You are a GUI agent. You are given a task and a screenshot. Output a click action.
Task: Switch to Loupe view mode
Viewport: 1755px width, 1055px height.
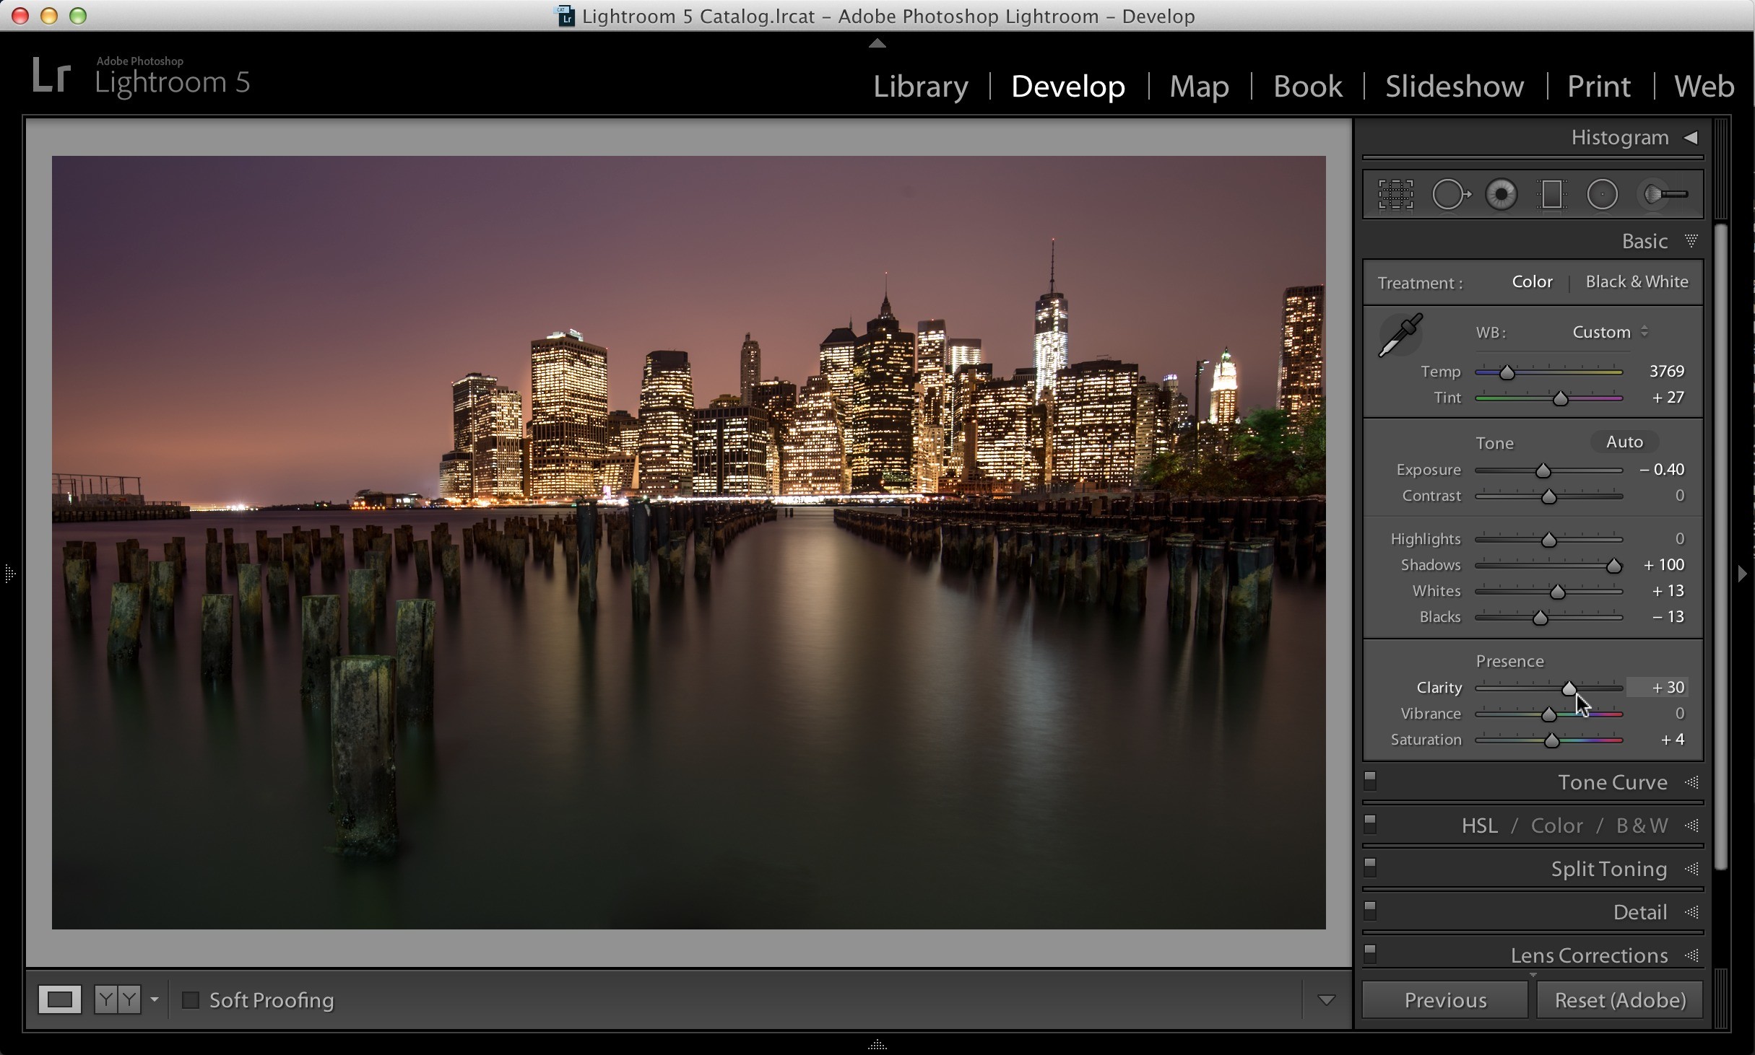(59, 1000)
